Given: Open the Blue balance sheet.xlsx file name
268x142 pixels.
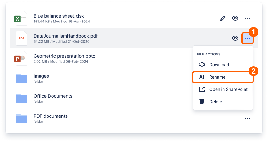Looking at the screenshot, I should [x=59, y=16].
